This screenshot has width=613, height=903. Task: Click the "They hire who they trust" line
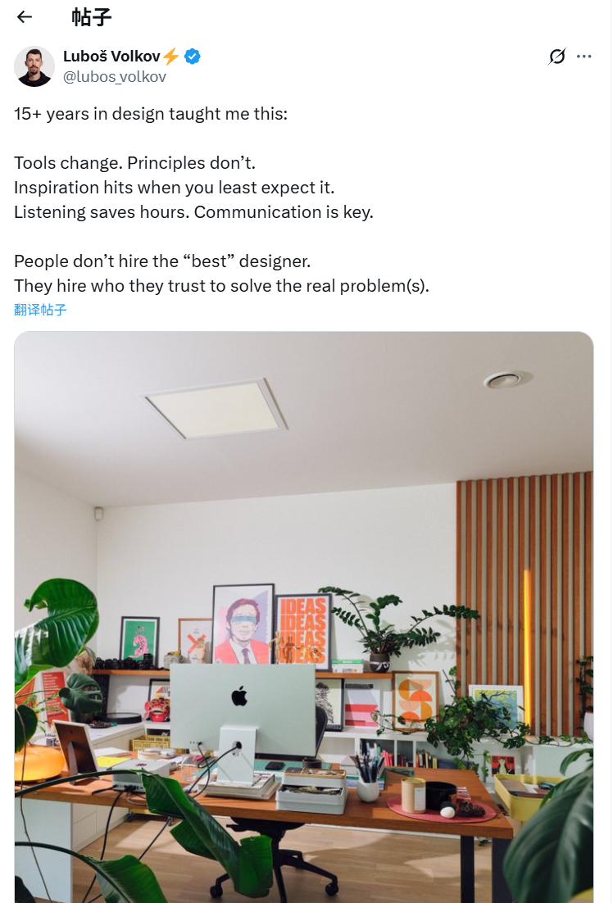221,286
